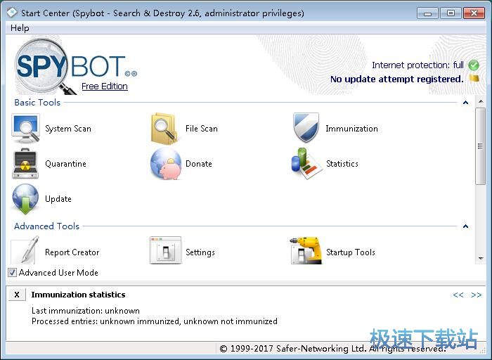Click 'No update attempt registered.' text
Viewport: 492px width, 360px height.
[397, 79]
